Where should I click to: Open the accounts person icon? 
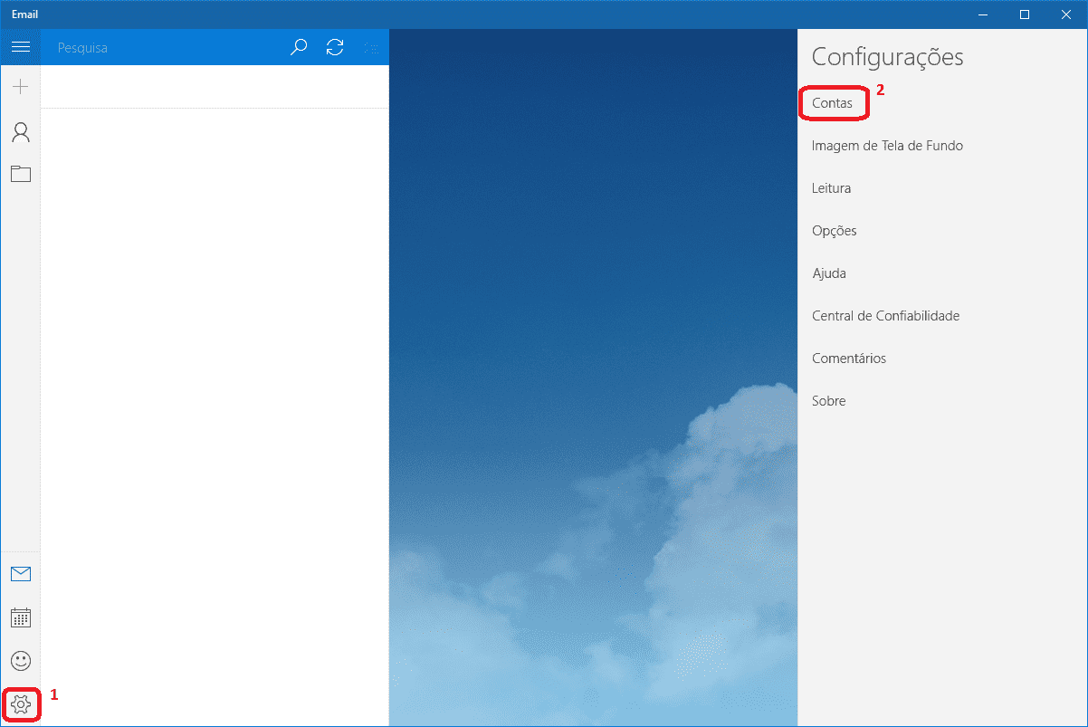pyautogui.click(x=20, y=133)
